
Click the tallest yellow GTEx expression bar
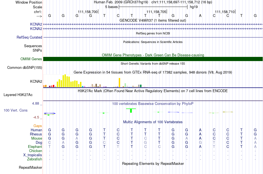click(x=65, y=81)
